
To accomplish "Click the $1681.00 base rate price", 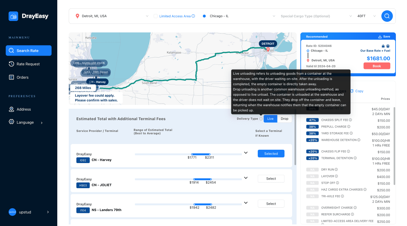I will [378, 58].
